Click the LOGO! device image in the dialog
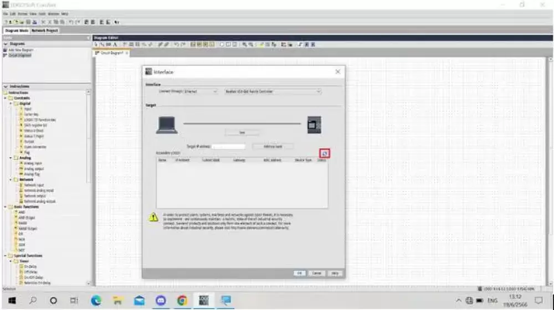 tap(314, 125)
